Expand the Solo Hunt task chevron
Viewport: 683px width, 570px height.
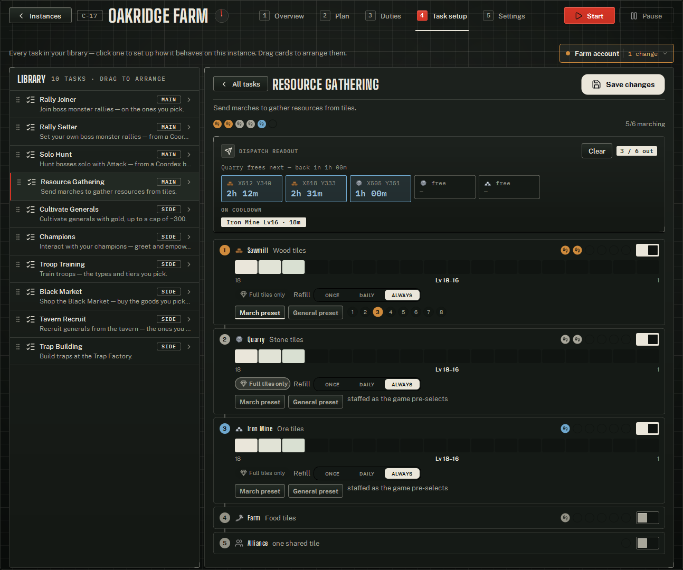(x=189, y=155)
